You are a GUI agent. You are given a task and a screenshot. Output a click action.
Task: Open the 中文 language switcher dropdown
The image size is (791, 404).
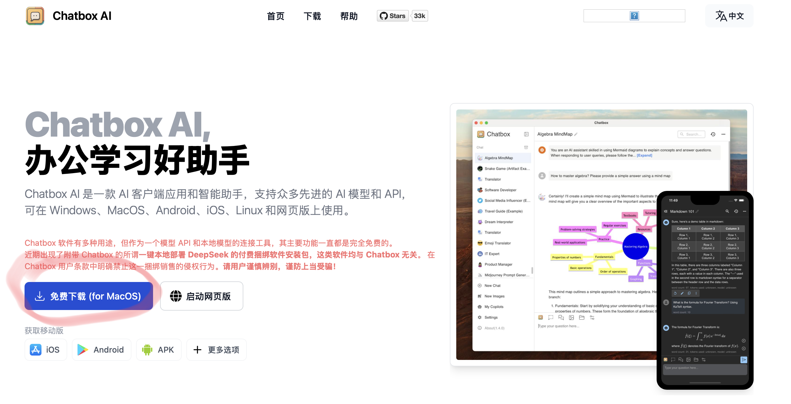(729, 16)
